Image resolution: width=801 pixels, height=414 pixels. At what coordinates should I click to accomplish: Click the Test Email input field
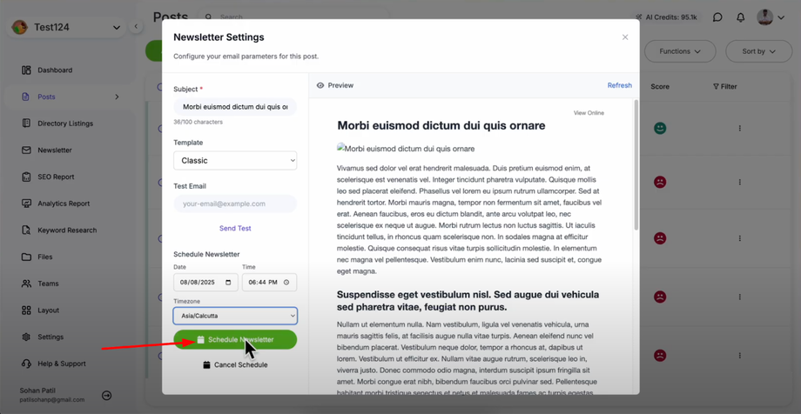point(235,204)
